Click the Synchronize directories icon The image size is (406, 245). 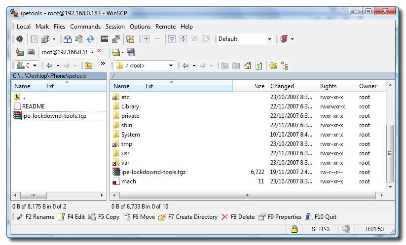pyautogui.click(x=130, y=39)
